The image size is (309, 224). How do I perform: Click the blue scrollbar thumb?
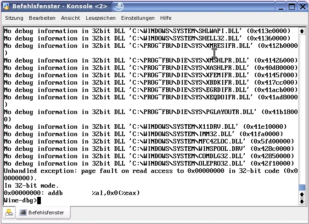tap(302, 187)
